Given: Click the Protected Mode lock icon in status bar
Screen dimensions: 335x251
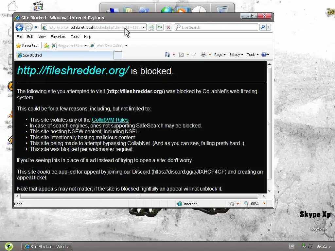Looking at the screenshot, I should pos(232,204).
